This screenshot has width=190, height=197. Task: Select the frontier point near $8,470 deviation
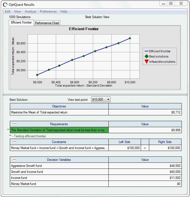(x=59, y=65)
